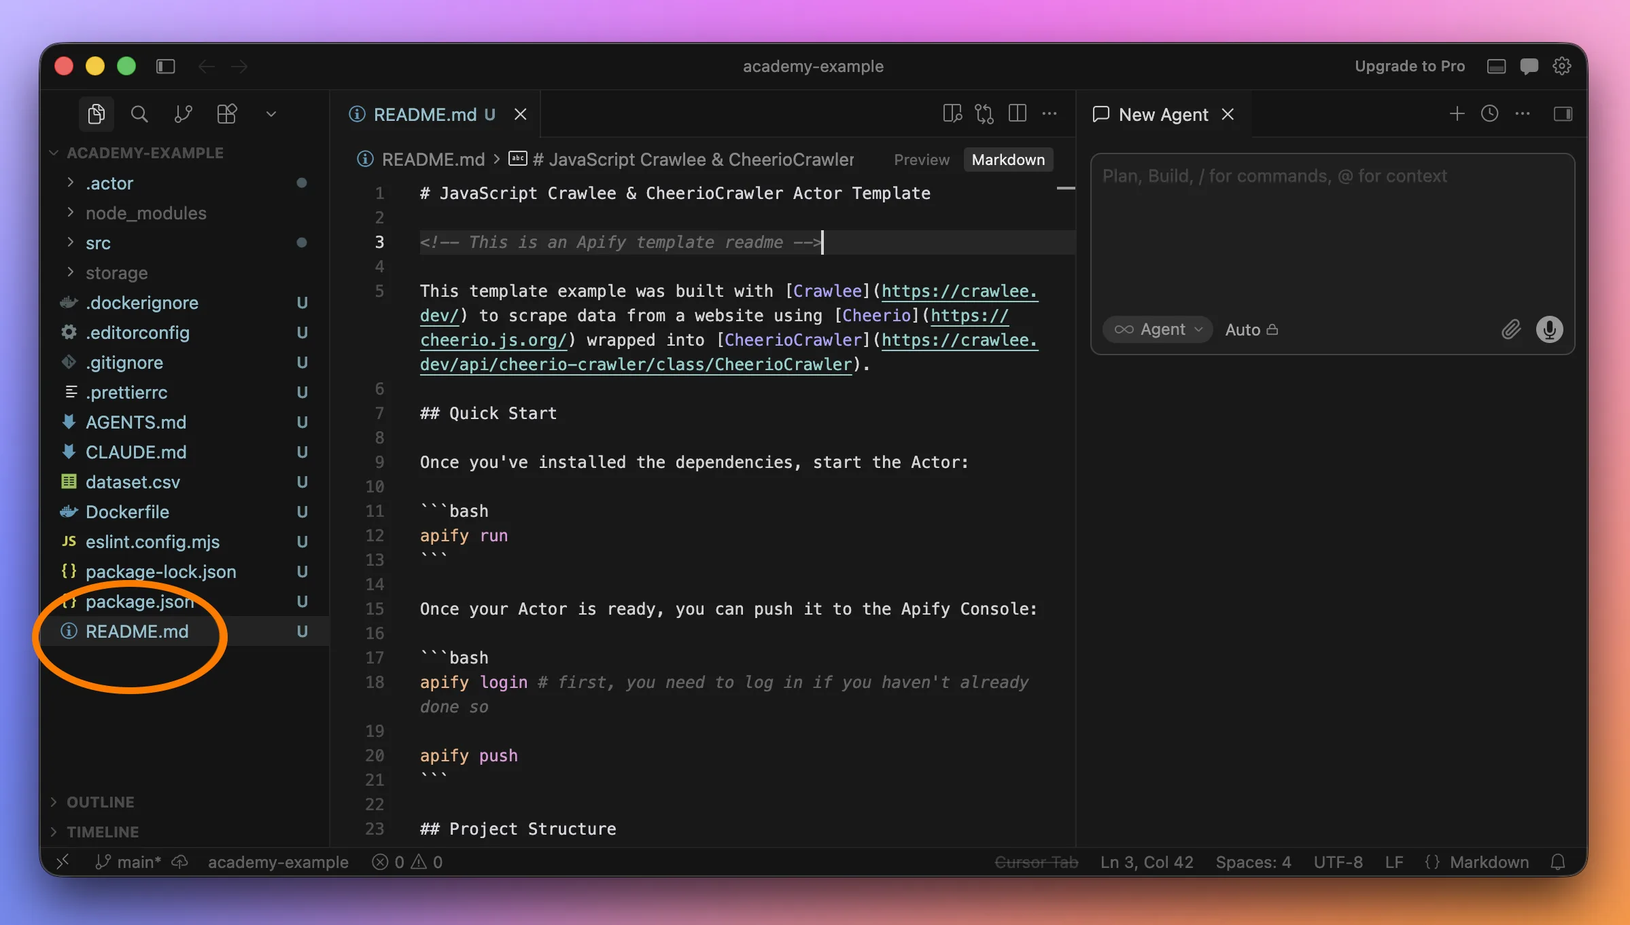Start voice input with microphone button
The width and height of the screenshot is (1630, 925).
[x=1549, y=329]
